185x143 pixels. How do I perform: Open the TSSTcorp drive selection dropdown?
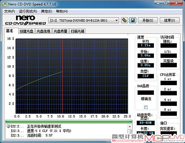coord(84,20)
